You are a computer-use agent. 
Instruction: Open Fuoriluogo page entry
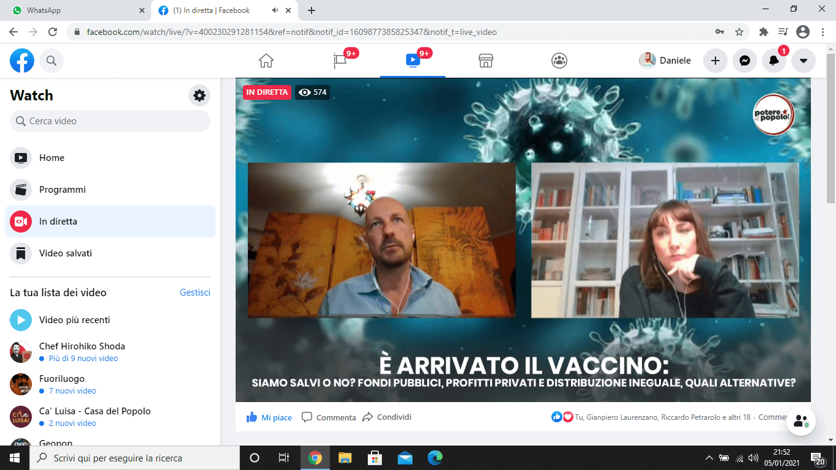point(110,384)
